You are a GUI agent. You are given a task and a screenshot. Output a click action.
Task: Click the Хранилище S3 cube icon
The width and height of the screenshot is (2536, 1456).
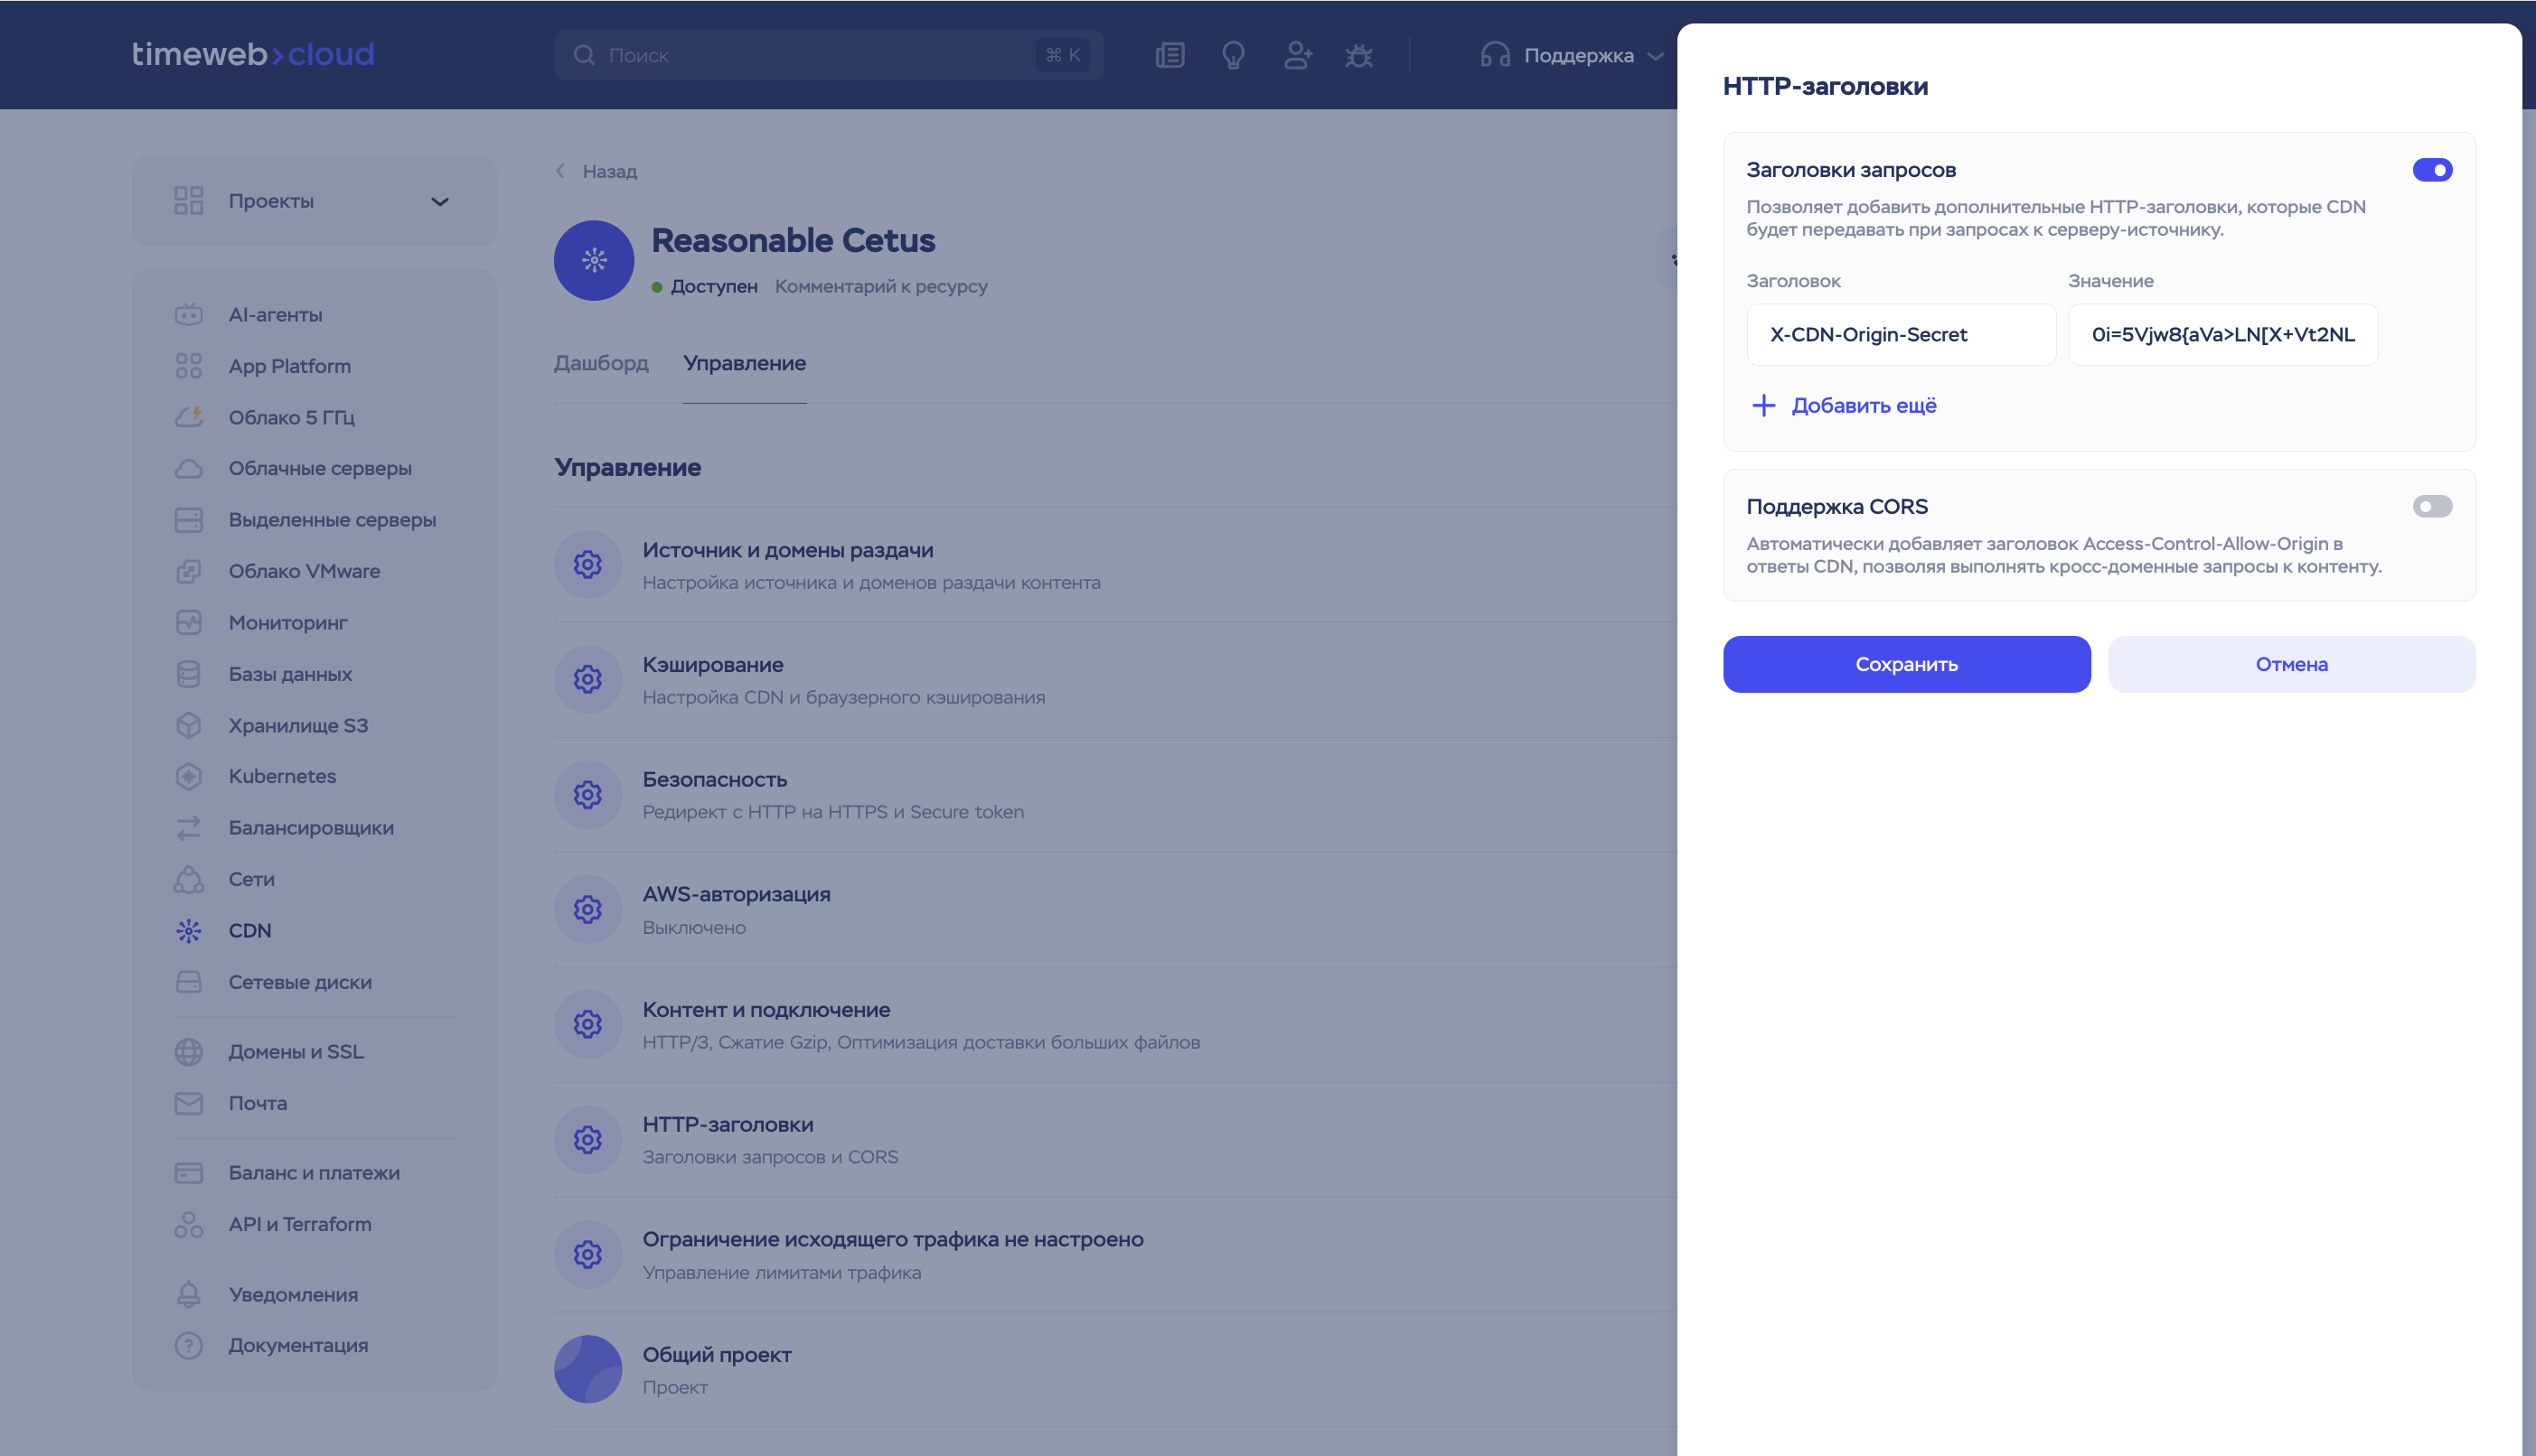point(188,725)
